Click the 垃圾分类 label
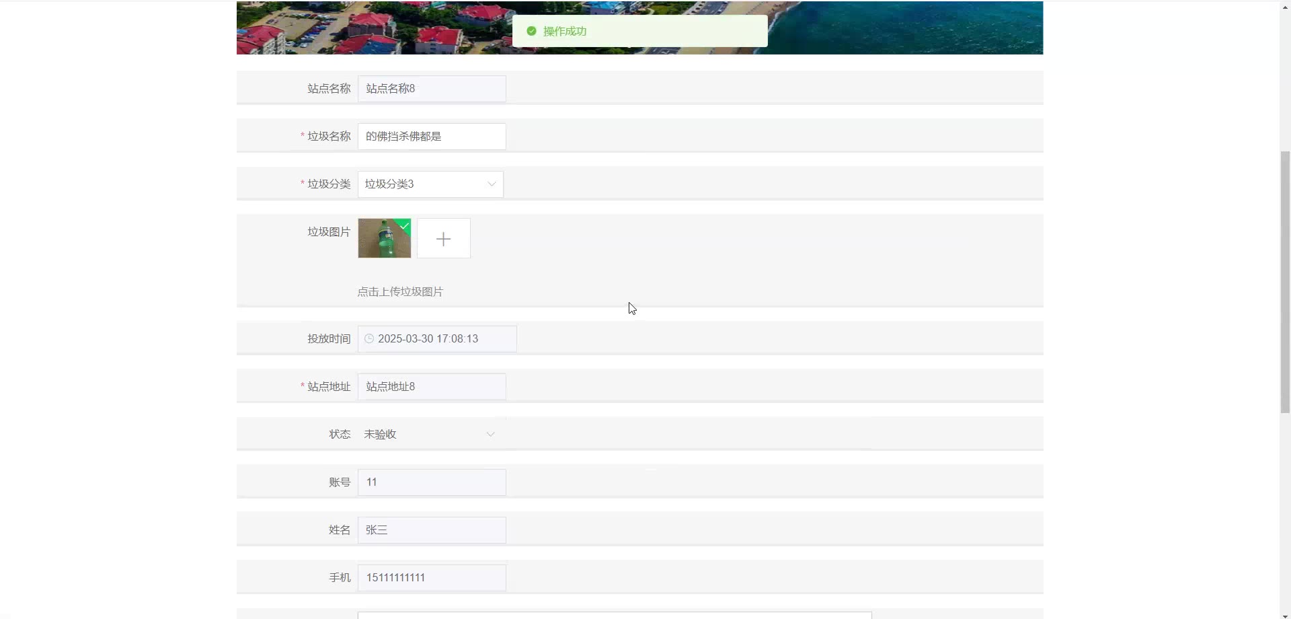 pos(329,184)
